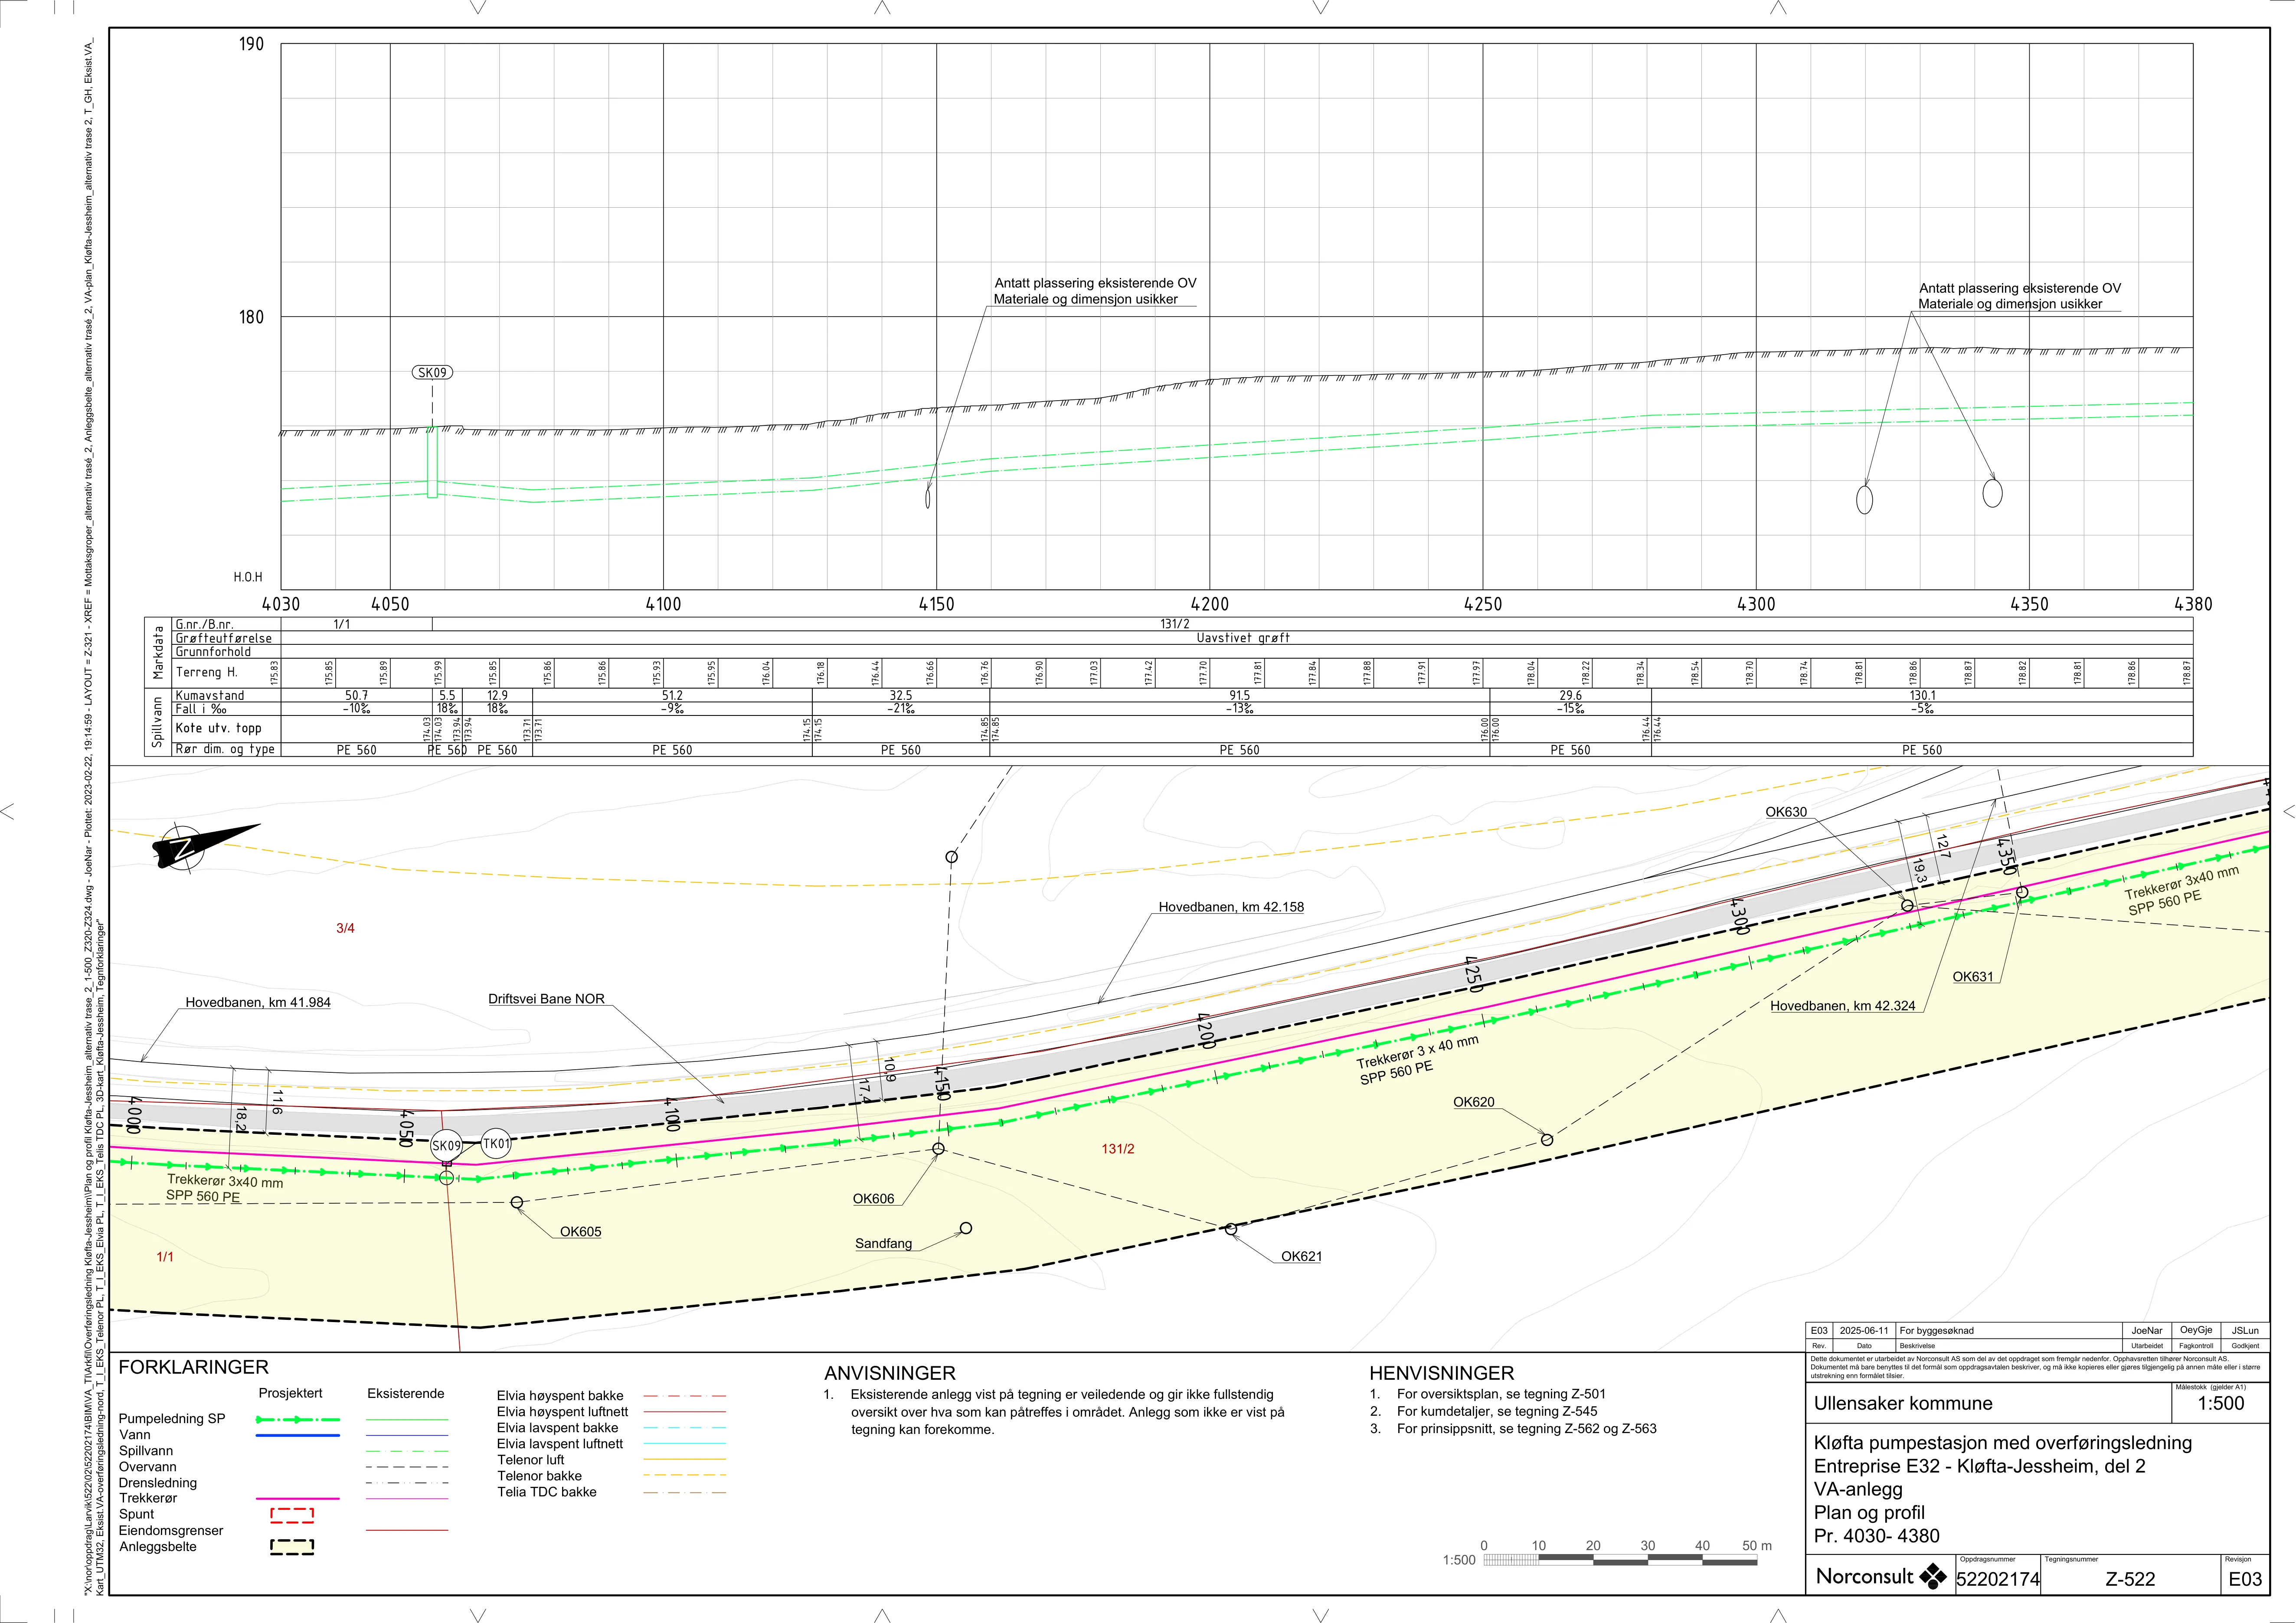Click the OK620 manhole label
This screenshot has width=2296, height=1623.
tap(1474, 1102)
